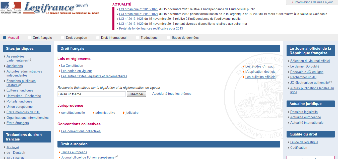The height and width of the screenshot is (159, 338).
Task: Open Autres publications légales en ligne
Action: 312,90
